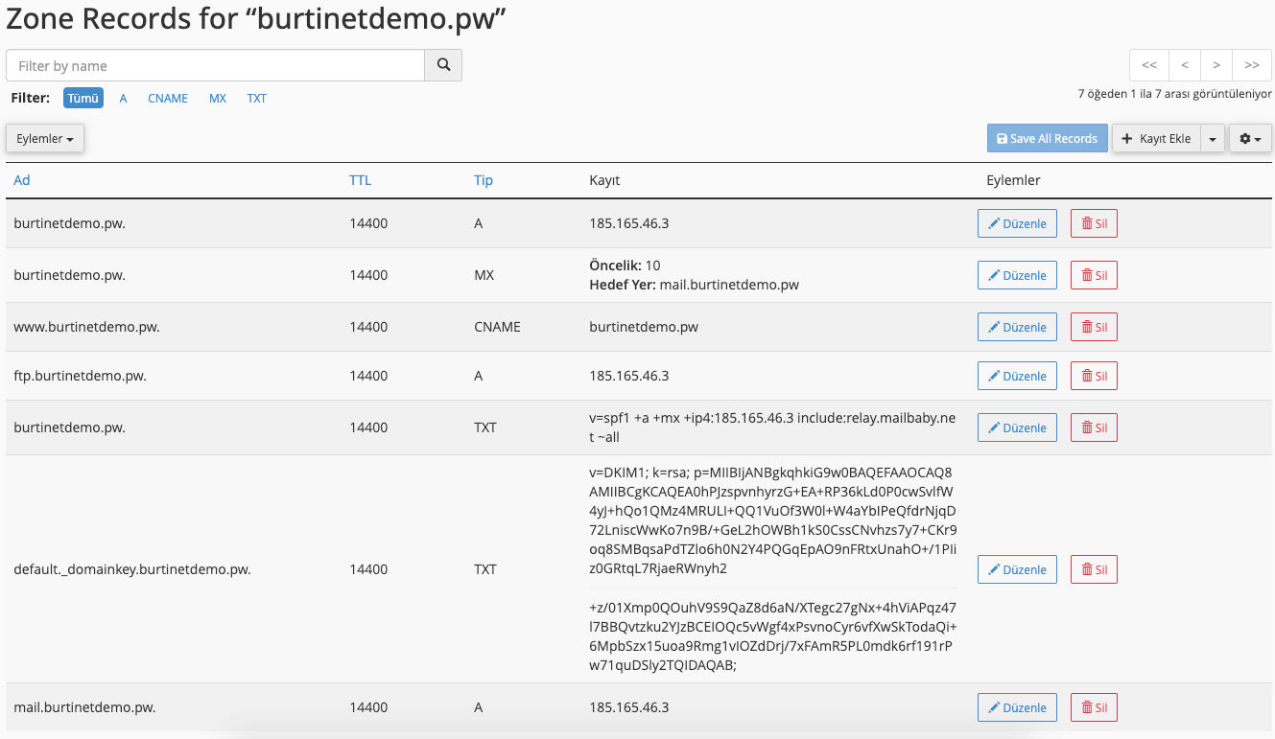Edit the MX record with Düzenle
The width and height of the screenshot is (1275, 739).
pyautogui.click(x=1017, y=275)
